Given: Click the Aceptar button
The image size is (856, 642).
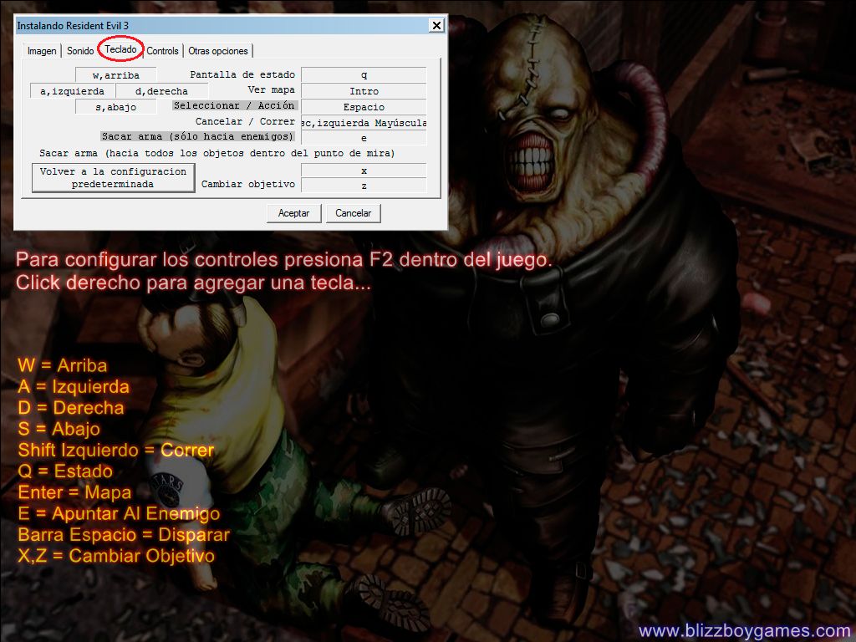Looking at the screenshot, I should tap(293, 213).
